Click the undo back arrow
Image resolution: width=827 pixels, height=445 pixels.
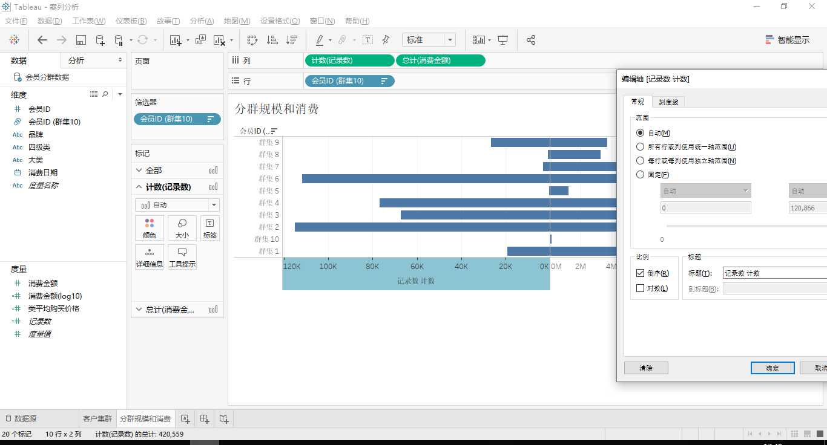pyautogui.click(x=42, y=40)
